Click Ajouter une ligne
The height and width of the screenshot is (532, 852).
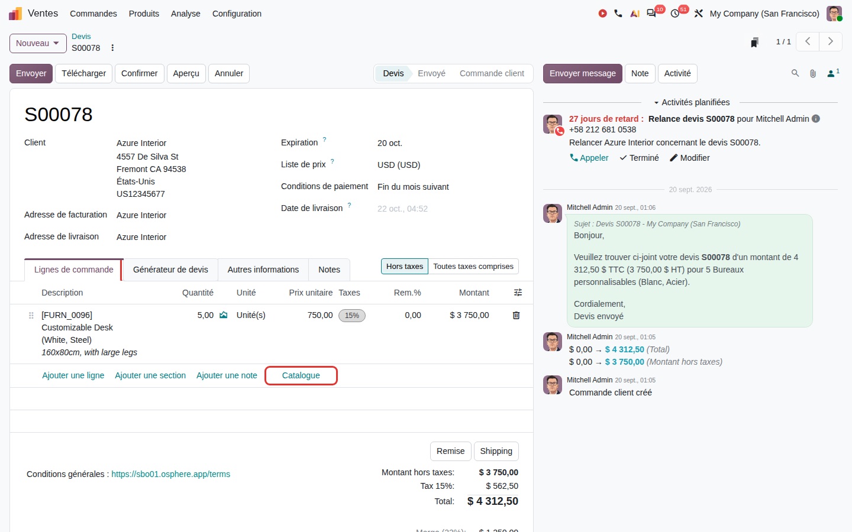[73, 375]
